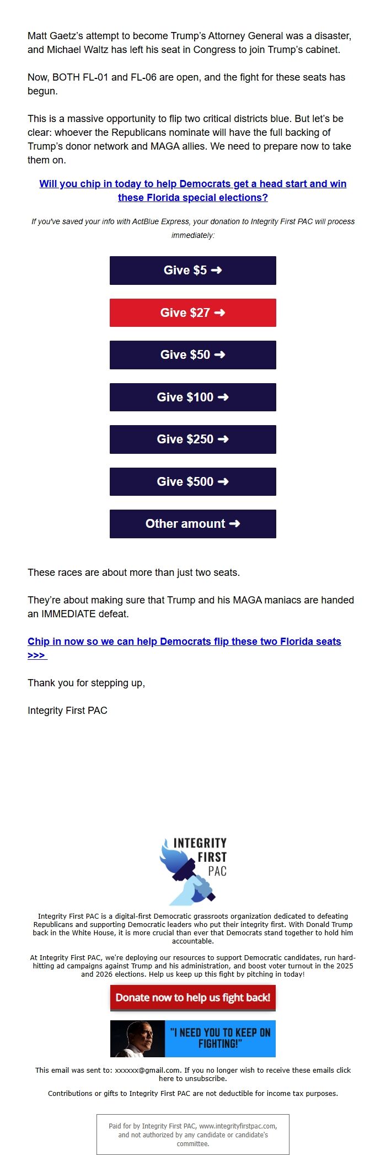
Task: Open the Other amount donation option
Action: click(192, 524)
